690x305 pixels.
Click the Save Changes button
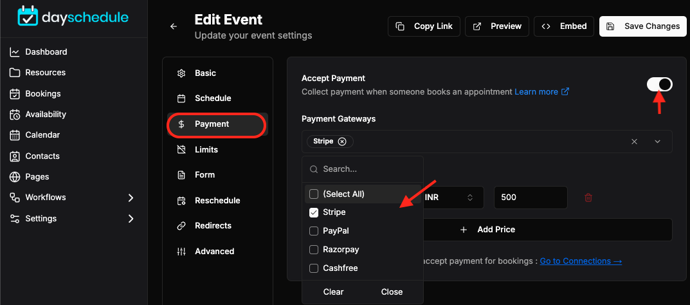click(x=643, y=26)
